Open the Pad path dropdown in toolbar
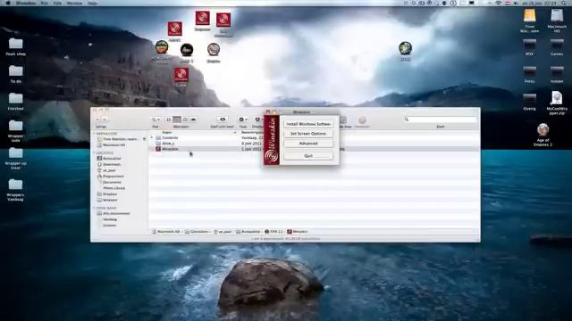Image resolution: width=572 pixels, height=321 pixels. pyautogui.click(x=156, y=119)
